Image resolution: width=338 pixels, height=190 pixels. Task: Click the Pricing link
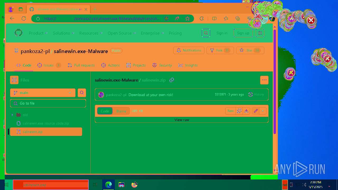coord(175,33)
